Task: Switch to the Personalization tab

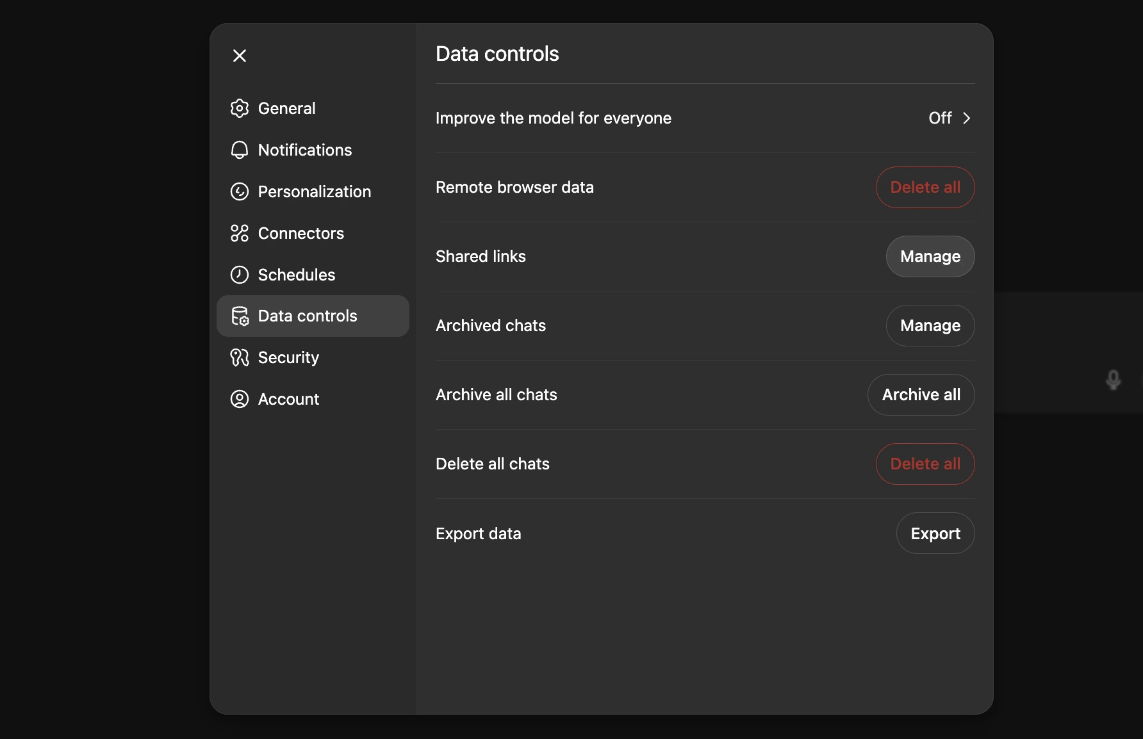Action: [x=314, y=191]
